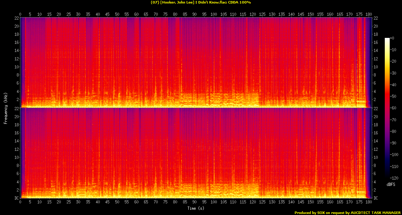Click the "Time (s)" axis label
The height and width of the screenshot is (215, 402).
196,208
